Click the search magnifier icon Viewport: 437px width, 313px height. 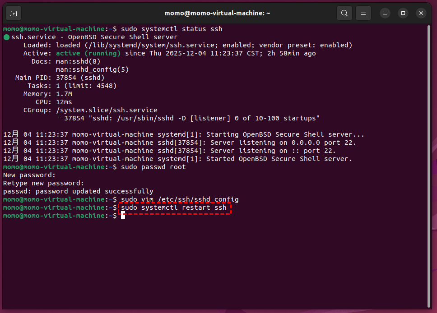[344, 13]
